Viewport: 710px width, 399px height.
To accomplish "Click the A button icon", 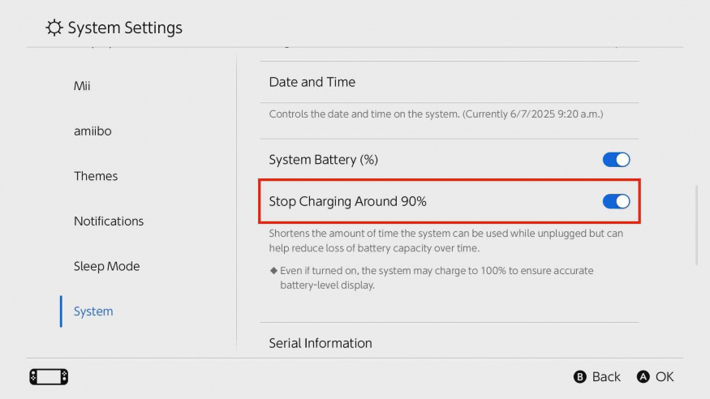I will pyautogui.click(x=643, y=377).
